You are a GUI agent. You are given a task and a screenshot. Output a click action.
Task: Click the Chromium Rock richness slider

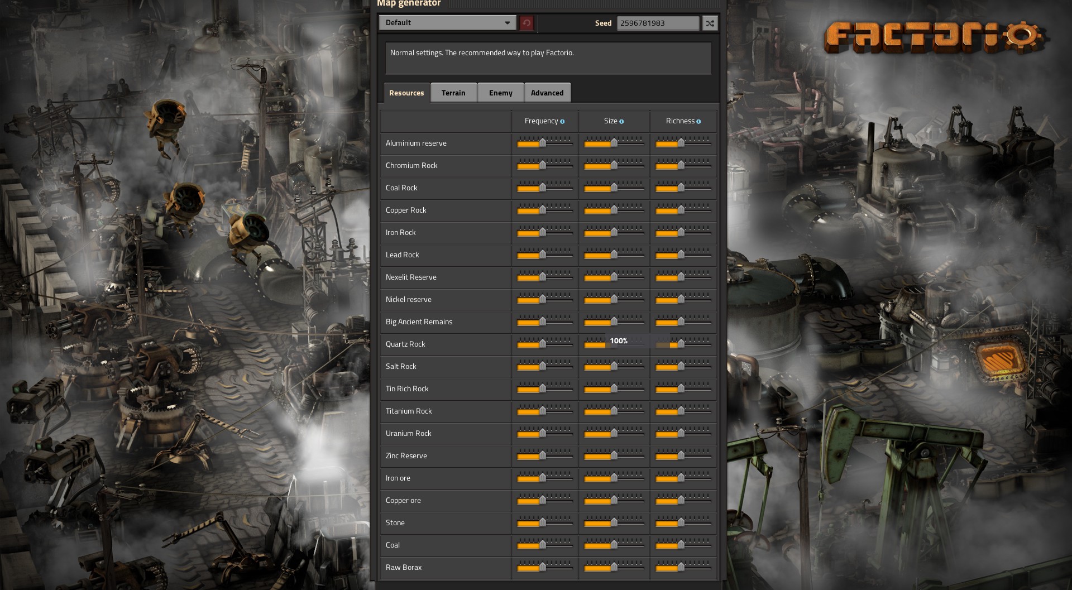coord(683,166)
